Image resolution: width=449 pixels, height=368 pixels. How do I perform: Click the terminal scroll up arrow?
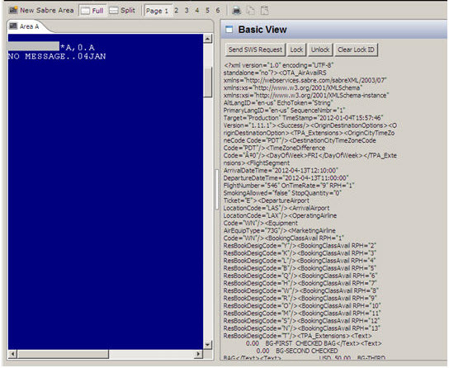(x=208, y=38)
